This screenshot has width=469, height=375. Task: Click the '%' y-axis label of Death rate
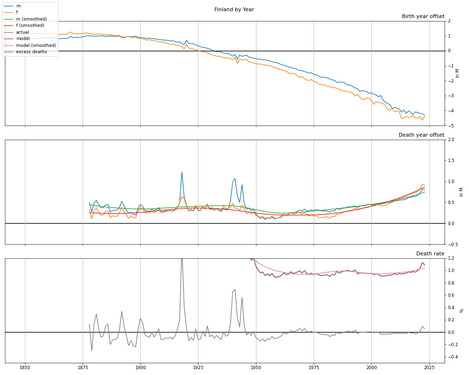point(462,311)
